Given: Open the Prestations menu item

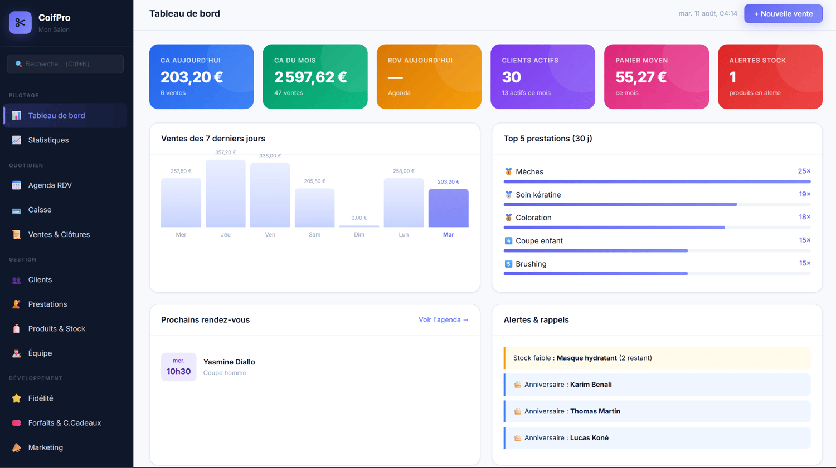Looking at the screenshot, I should (65, 304).
